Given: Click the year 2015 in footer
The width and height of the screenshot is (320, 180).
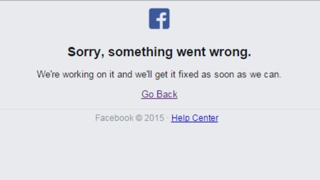Looking at the screenshot, I should click(x=154, y=118).
